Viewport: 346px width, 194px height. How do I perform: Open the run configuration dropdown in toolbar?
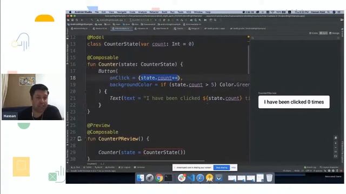click(x=111, y=20)
